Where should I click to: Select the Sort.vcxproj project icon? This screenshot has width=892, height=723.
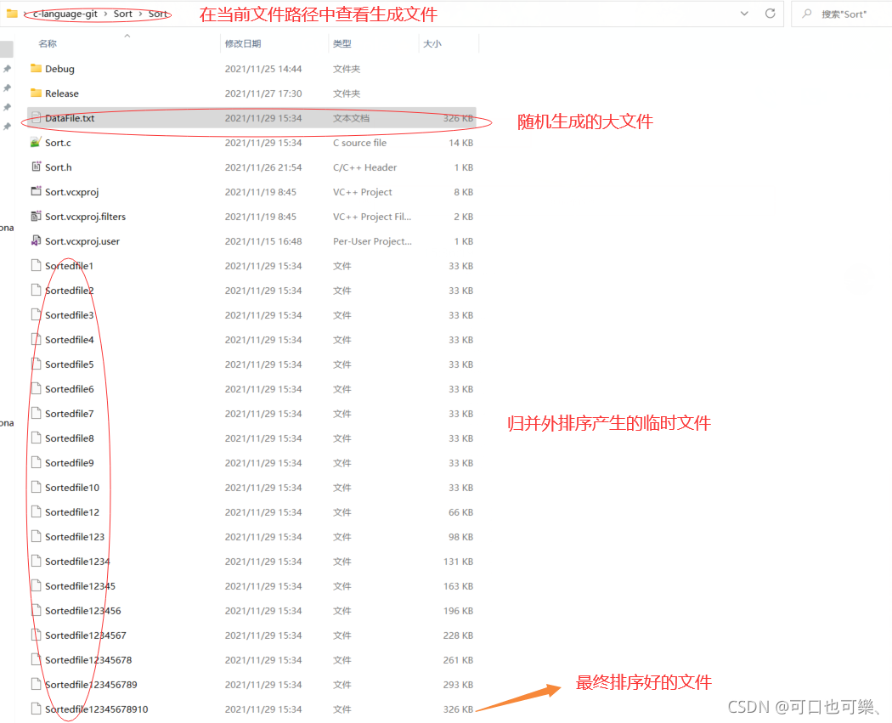36,191
